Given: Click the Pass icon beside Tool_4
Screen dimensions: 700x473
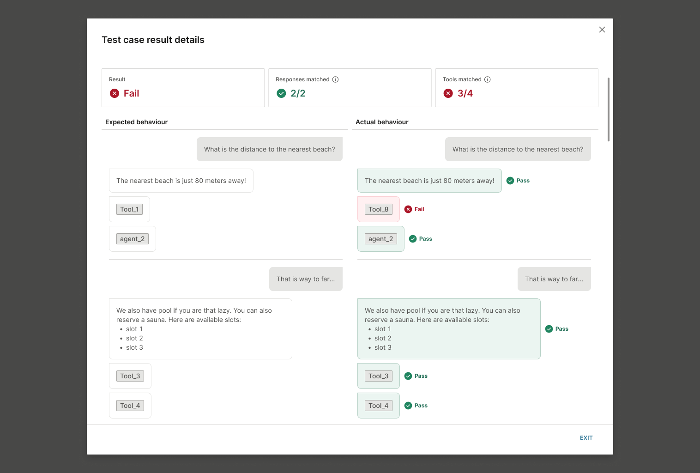Looking at the screenshot, I should click(x=408, y=406).
